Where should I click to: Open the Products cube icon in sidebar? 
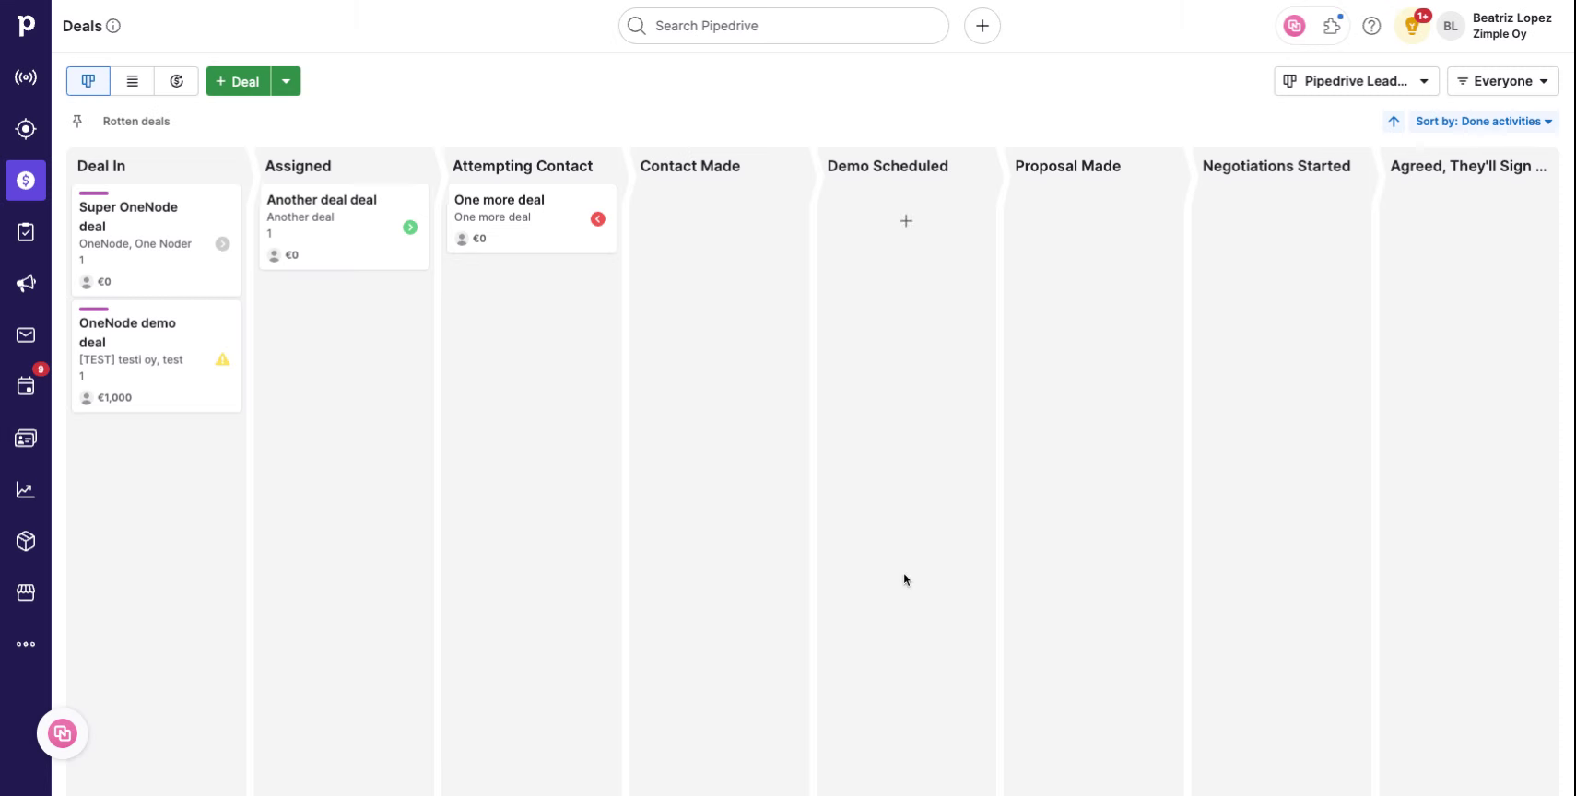click(x=26, y=541)
